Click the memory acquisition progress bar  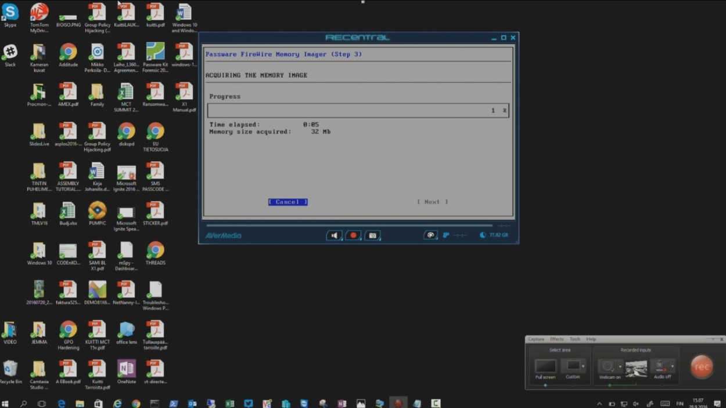tap(358, 110)
